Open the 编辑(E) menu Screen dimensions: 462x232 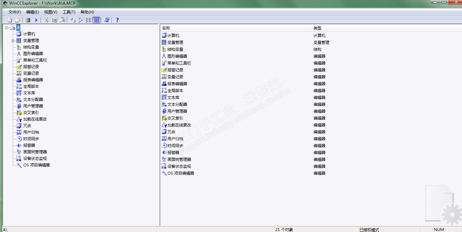[32, 12]
